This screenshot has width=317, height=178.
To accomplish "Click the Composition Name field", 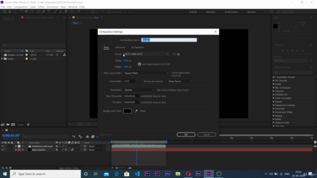I will point(169,40).
